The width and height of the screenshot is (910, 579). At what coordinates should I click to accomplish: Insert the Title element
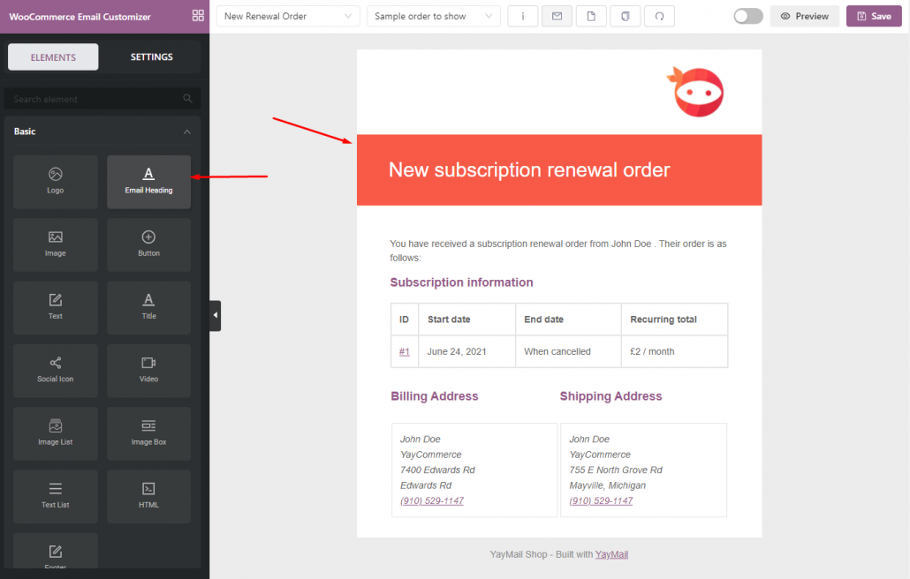pyautogui.click(x=148, y=308)
